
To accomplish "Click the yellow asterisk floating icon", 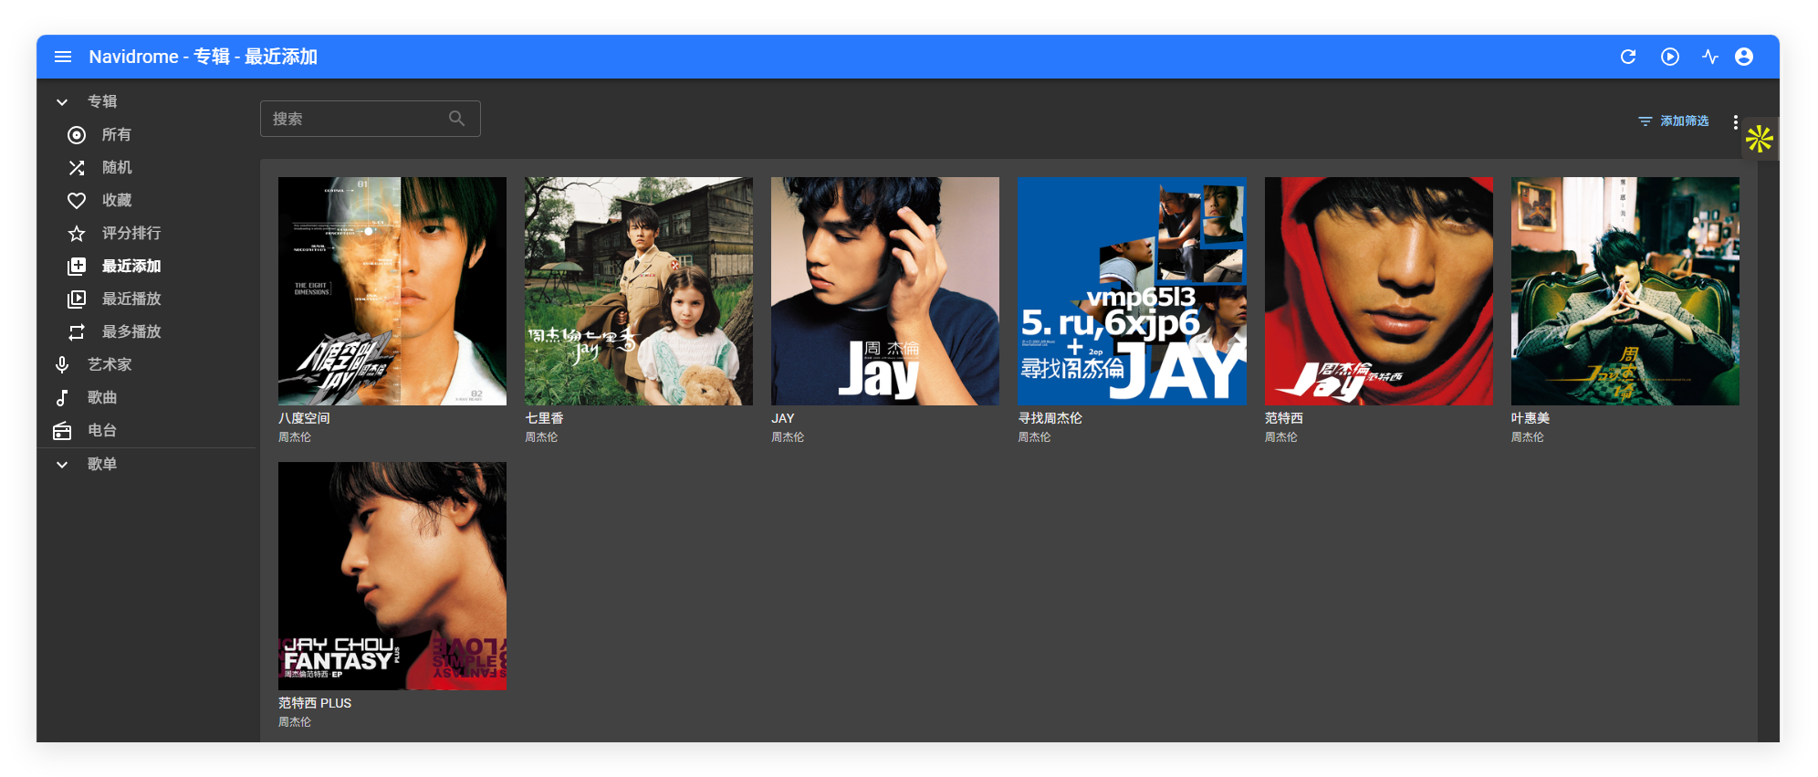I will [x=1759, y=139].
